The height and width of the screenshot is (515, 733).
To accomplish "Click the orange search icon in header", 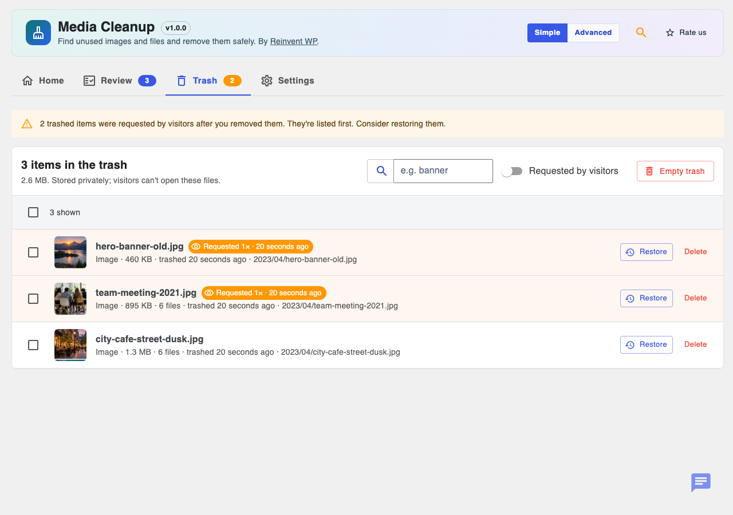I will point(641,33).
